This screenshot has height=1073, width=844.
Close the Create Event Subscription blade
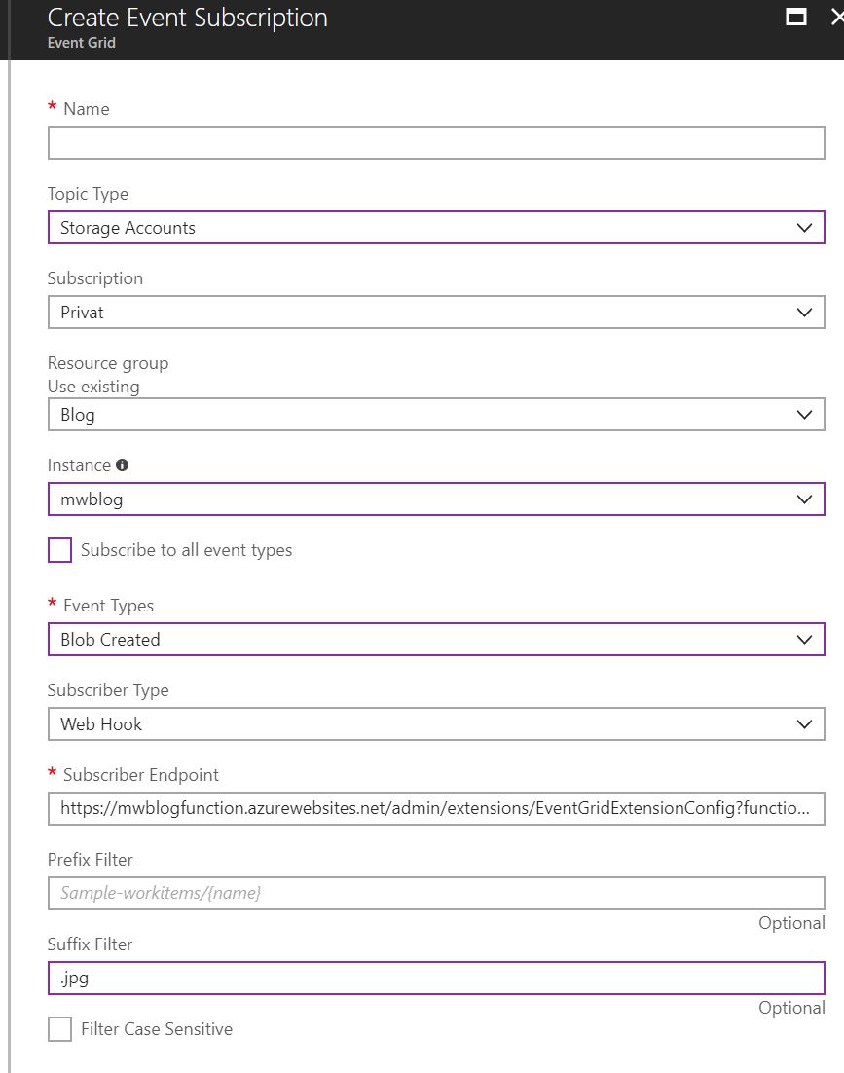[834, 17]
